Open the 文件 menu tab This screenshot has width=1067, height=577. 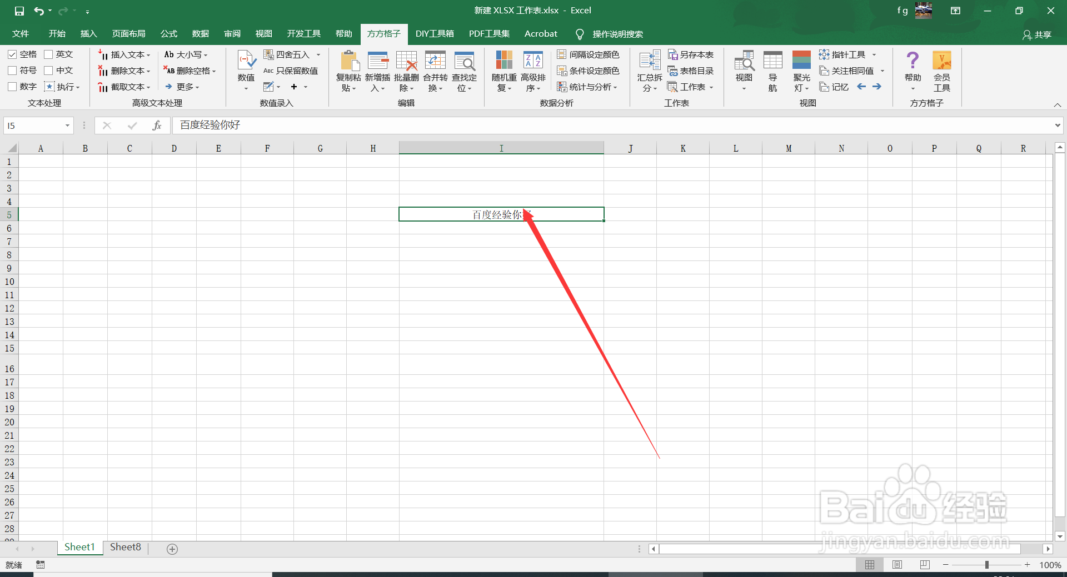[x=21, y=34]
